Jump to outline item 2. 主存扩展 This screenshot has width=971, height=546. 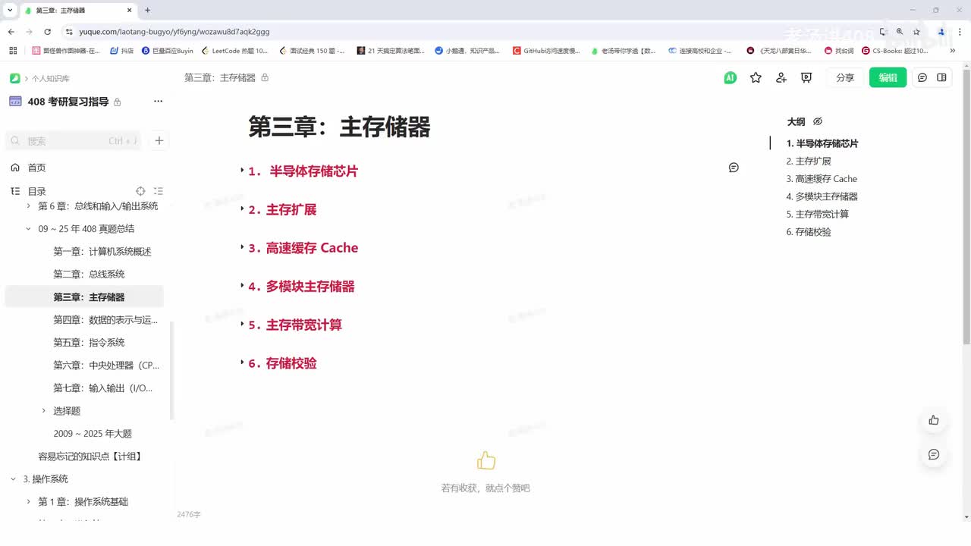(x=809, y=161)
